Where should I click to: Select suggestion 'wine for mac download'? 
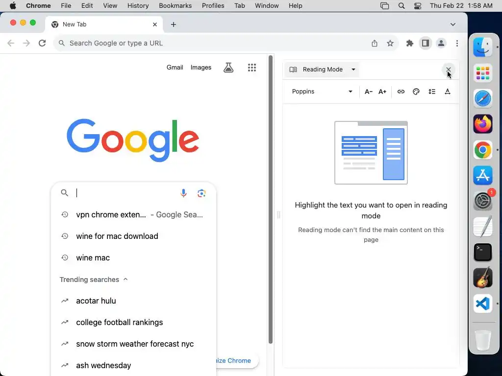pos(133,236)
